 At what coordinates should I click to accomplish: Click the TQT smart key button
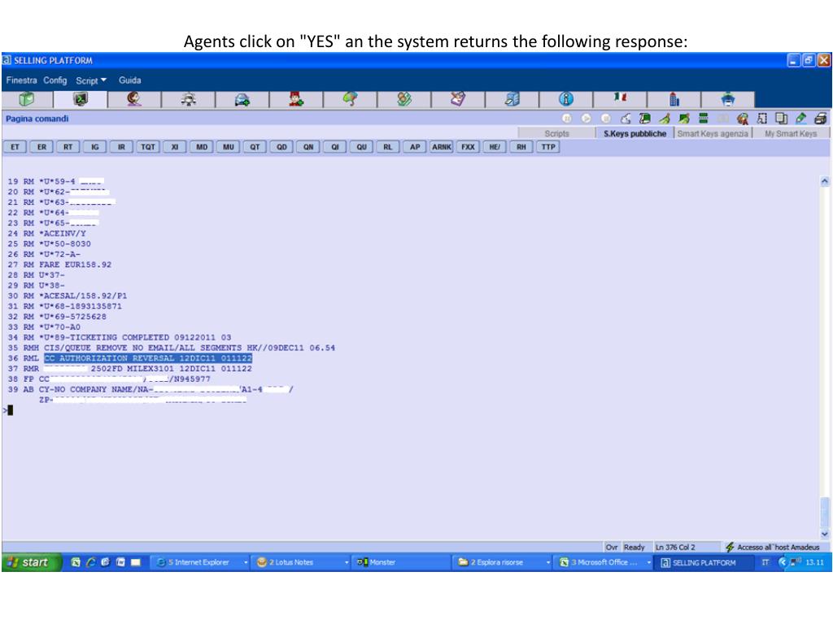tap(148, 147)
